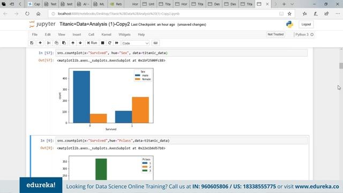Click the Out[9] matplotlib output text
The height and width of the screenshot is (193, 343).
click(111, 148)
